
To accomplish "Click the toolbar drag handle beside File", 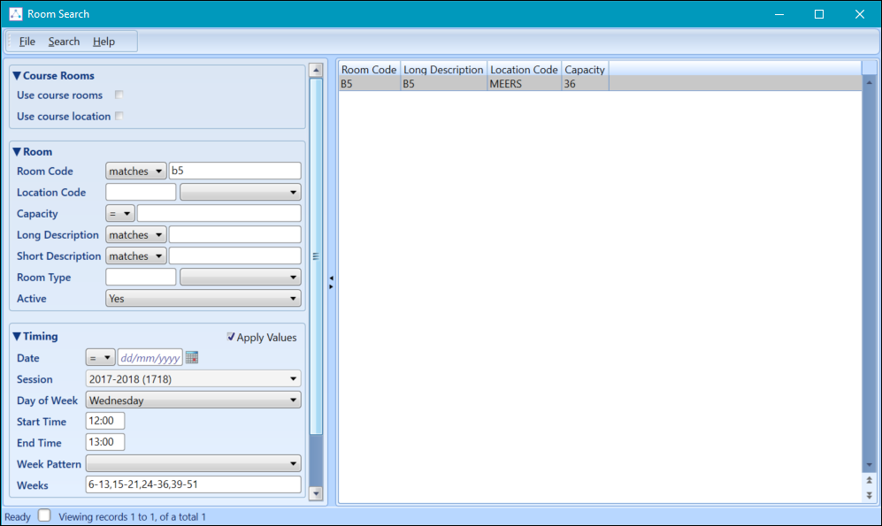I will coord(11,42).
